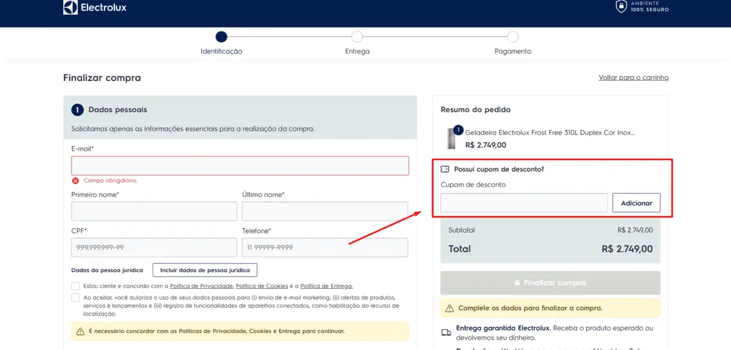Click the 'Entrega garantida Electrolux.' text
This screenshot has height=350, width=731.
coord(504,328)
